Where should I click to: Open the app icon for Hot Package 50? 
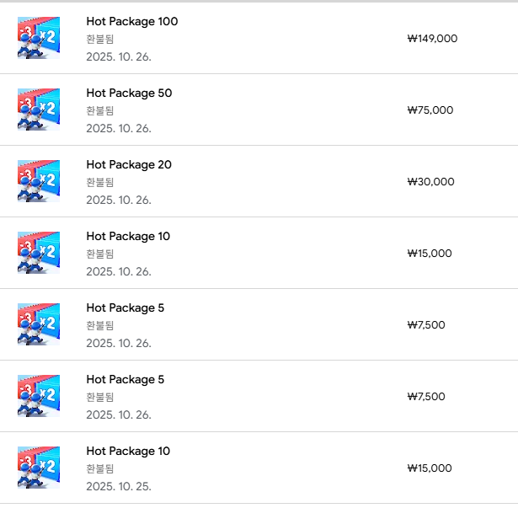pos(39,110)
